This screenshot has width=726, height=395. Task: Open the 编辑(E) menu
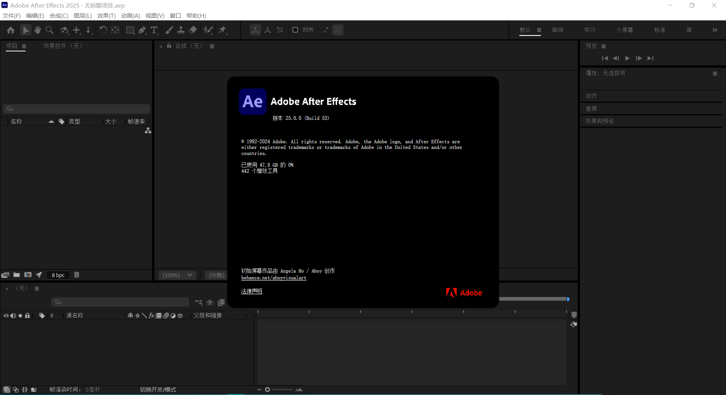coord(35,15)
